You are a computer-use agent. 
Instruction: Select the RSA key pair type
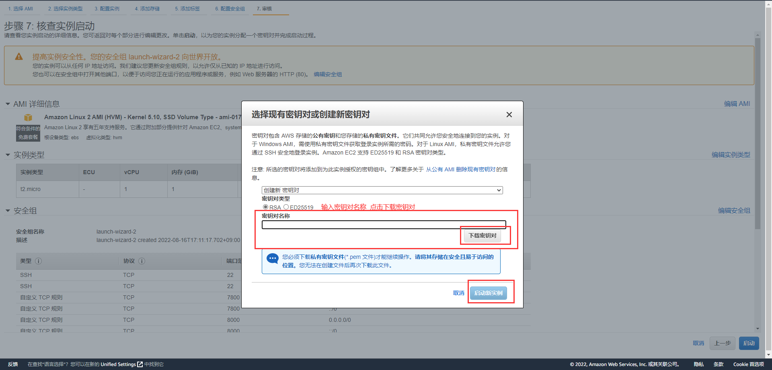265,207
